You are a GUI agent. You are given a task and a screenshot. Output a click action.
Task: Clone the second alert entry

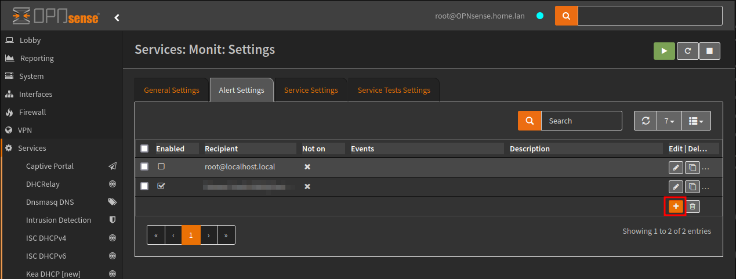click(x=692, y=187)
